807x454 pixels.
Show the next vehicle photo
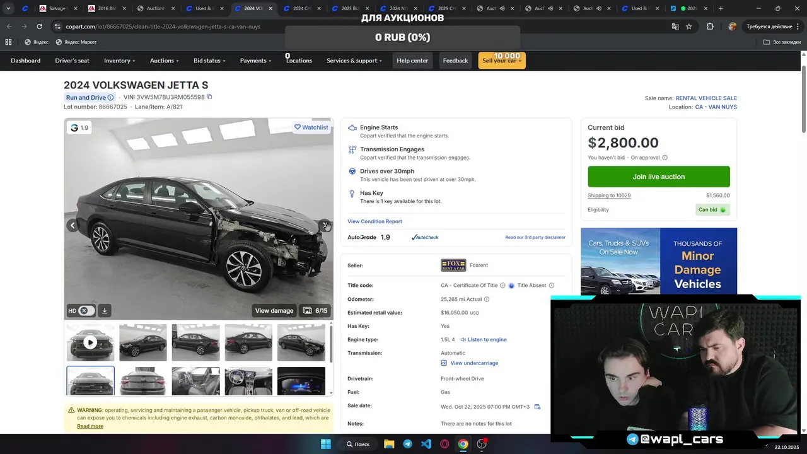(x=324, y=225)
